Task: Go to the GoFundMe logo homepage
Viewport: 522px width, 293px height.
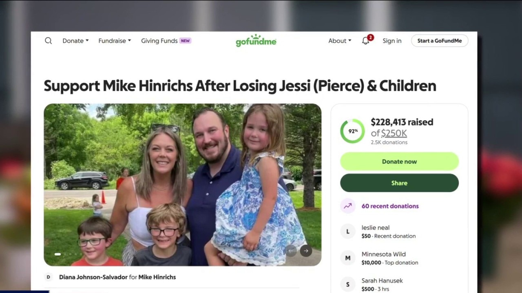Action: (x=256, y=41)
